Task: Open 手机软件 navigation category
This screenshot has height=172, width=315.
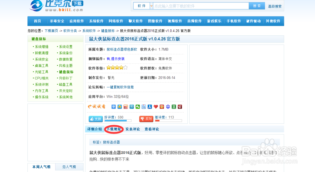Action: click(234, 21)
